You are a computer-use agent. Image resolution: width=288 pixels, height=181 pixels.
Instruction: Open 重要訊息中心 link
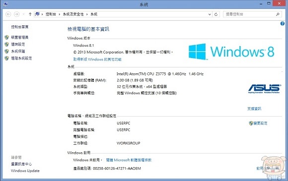(x=21, y=164)
